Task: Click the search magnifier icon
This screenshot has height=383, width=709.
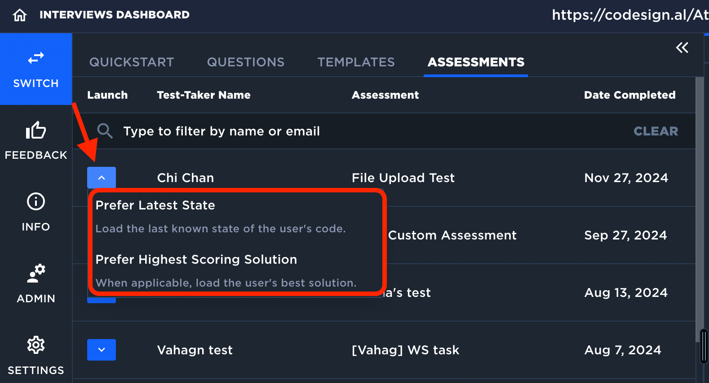Action: pyautogui.click(x=105, y=131)
